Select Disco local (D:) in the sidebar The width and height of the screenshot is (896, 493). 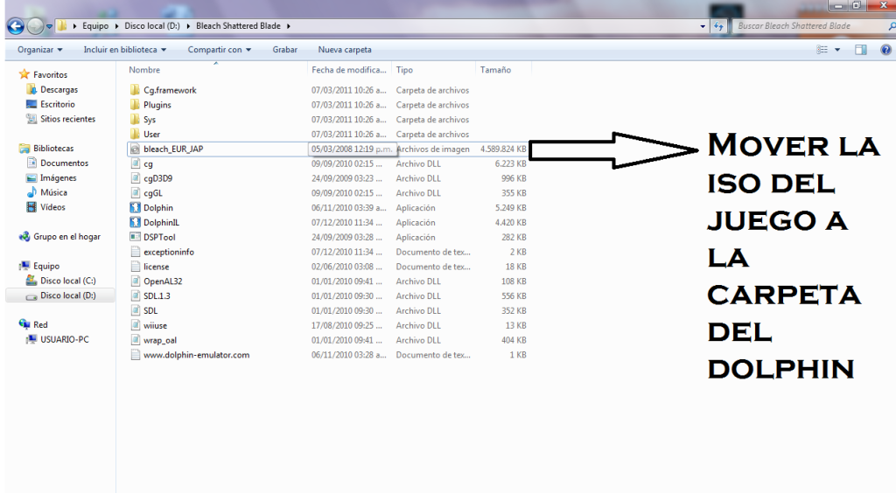click(x=60, y=295)
